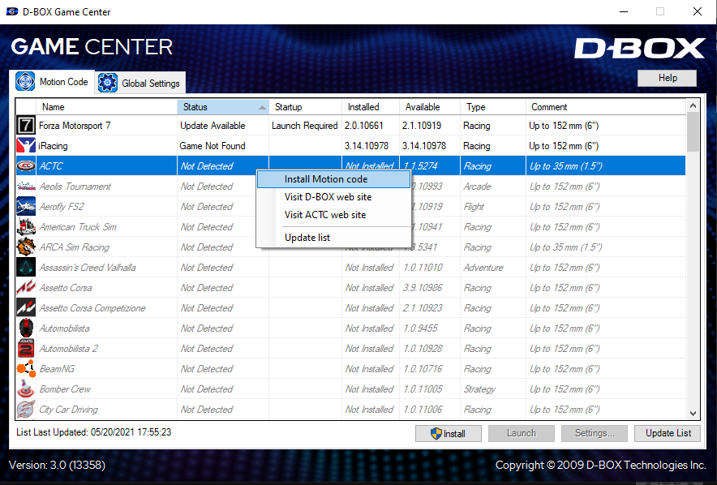Click the Assassin's Creed Valhalla icon
Image resolution: width=717 pixels, height=485 pixels.
click(x=26, y=267)
